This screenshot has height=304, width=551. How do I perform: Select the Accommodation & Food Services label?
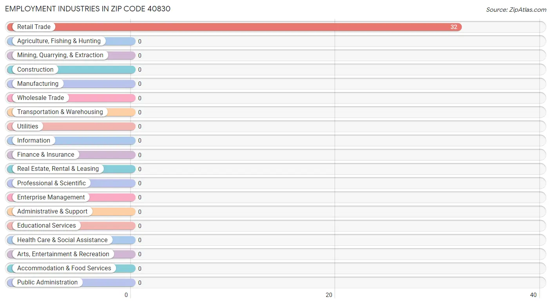pyautogui.click(x=64, y=268)
